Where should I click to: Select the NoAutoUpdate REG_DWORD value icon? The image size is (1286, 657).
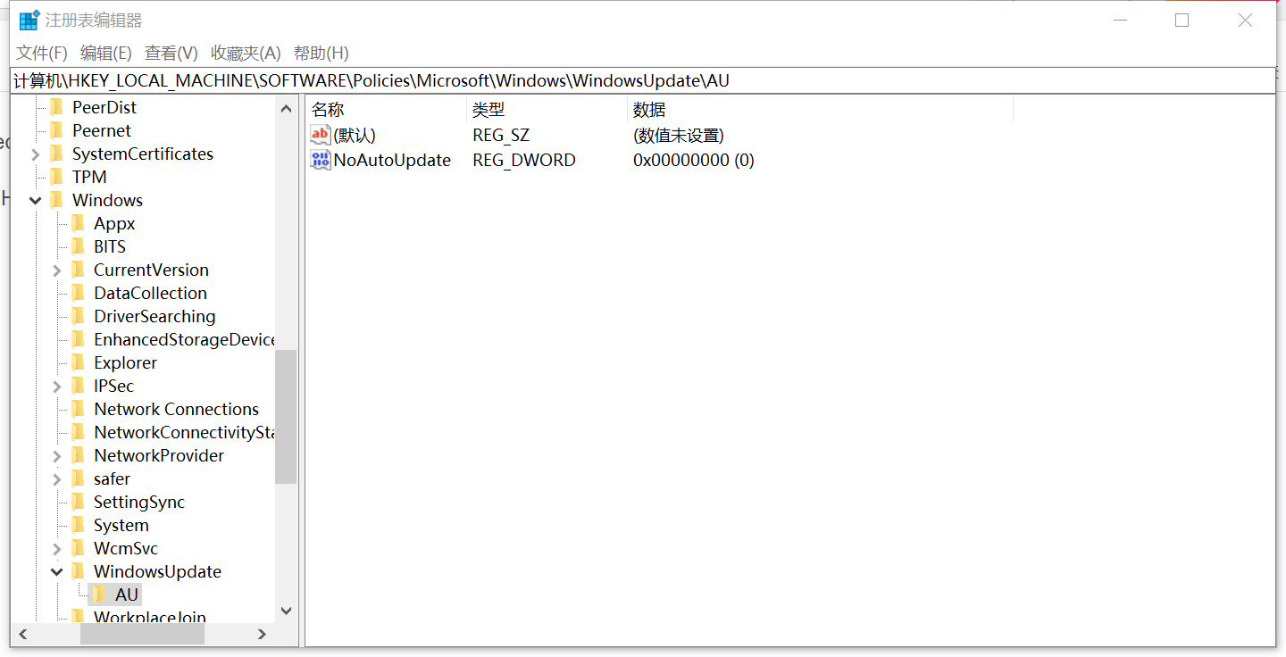tap(320, 160)
